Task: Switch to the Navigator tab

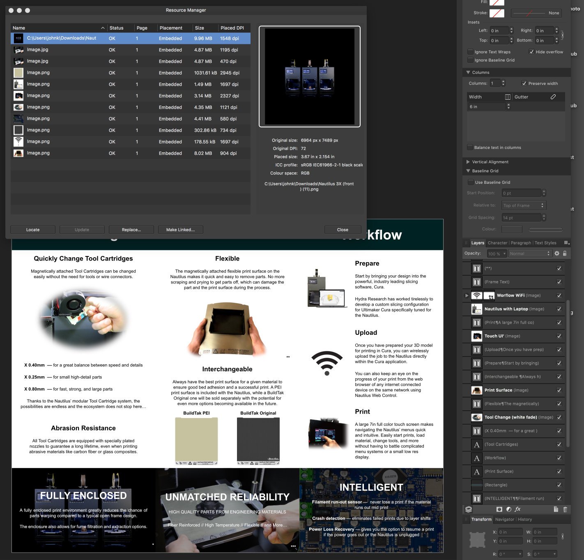Action: click(x=505, y=519)
